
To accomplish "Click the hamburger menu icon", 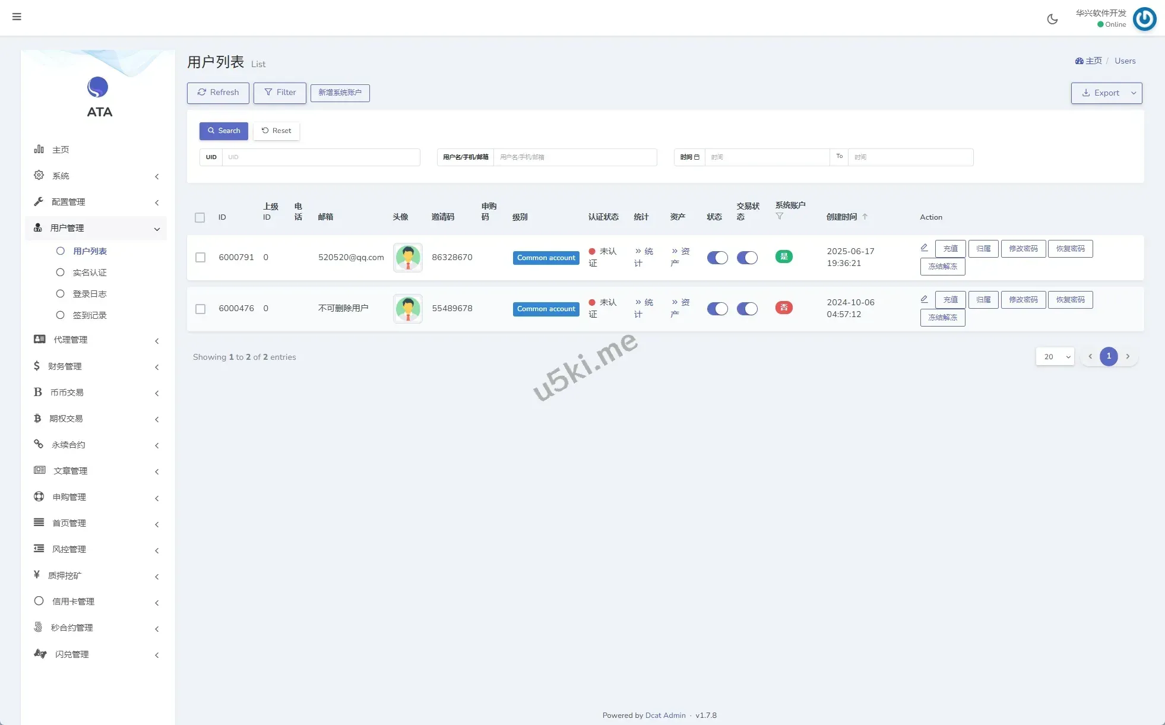I will click(17, 17).
